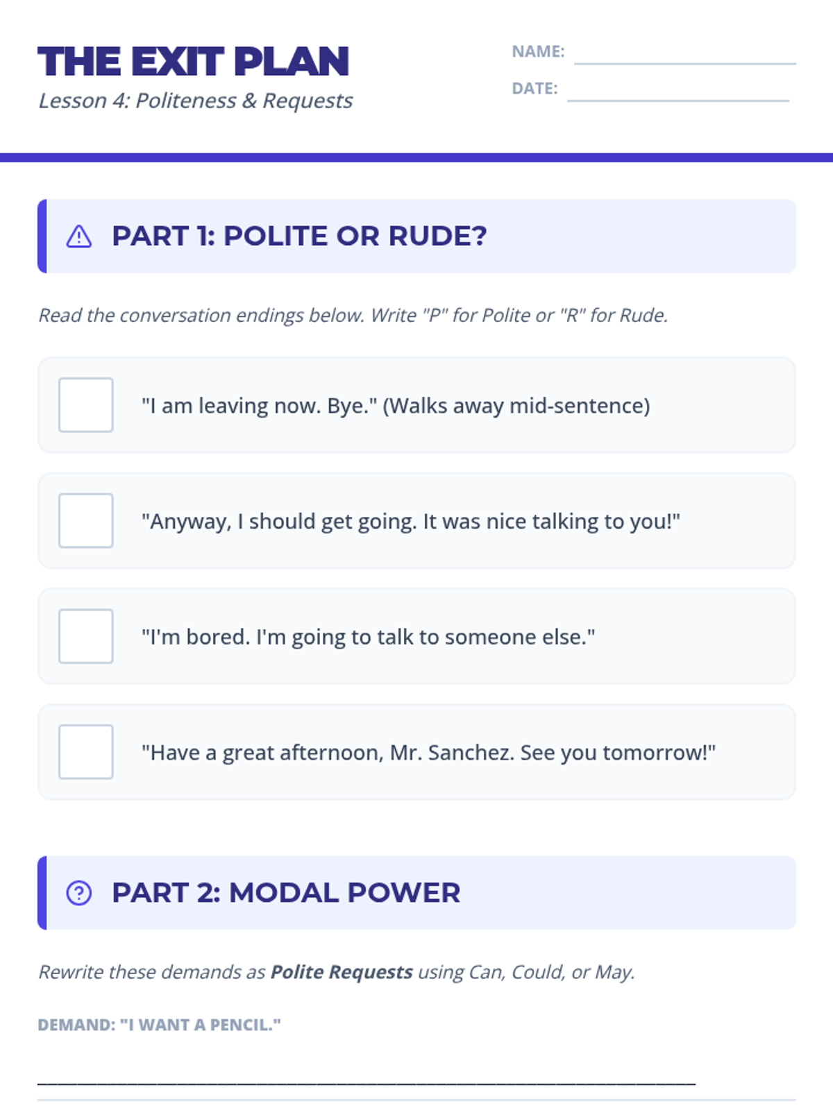Click the "THE EXIT PLAN" title
The image size is (833, 1110).
[x=193, y=62]
